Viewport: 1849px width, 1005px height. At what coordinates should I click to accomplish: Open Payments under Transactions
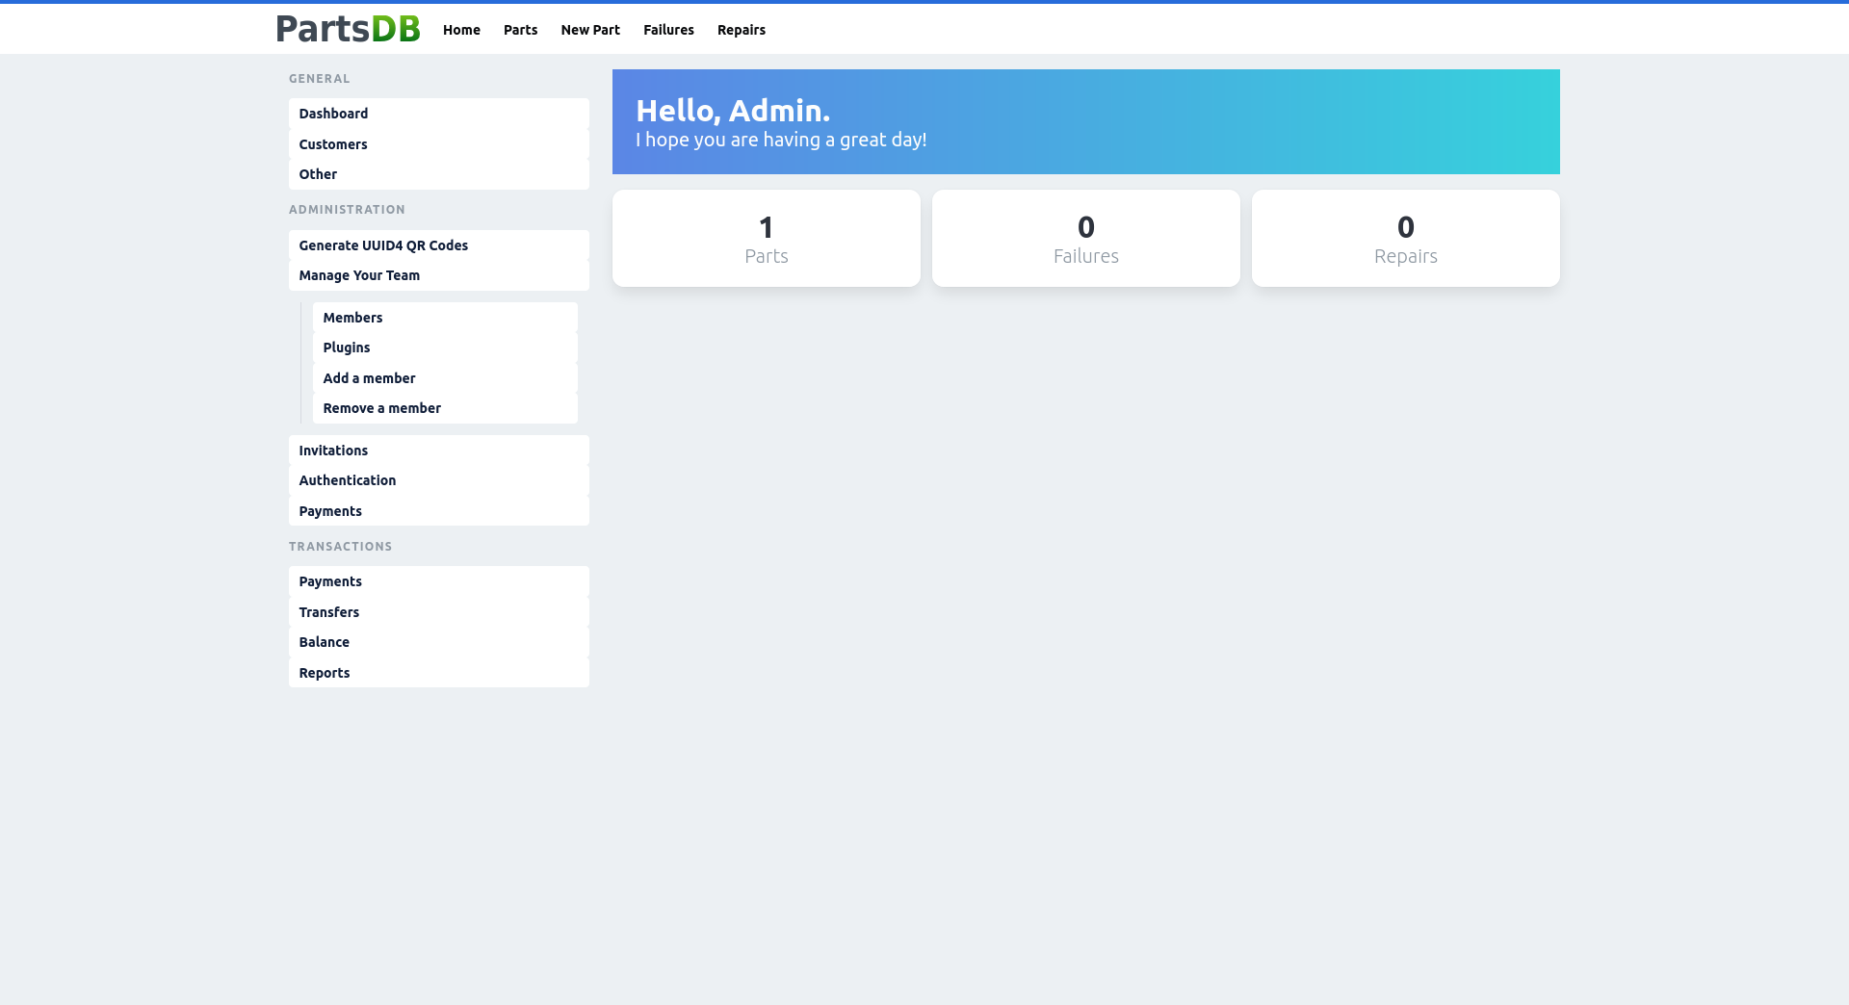tap(329, 581)
